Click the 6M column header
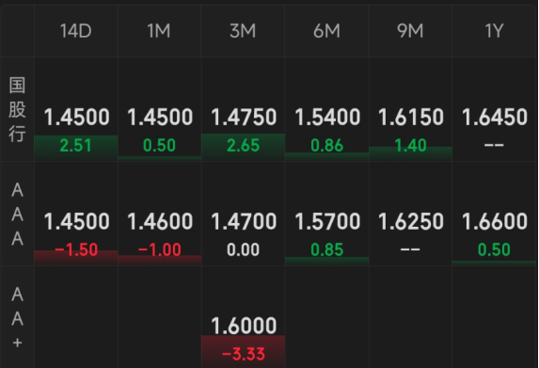 (x=326, y=31)
